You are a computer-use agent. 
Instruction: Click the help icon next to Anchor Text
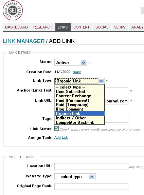click(131, 92)
